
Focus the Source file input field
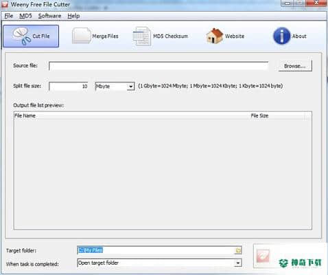click(x=159, y=66)
